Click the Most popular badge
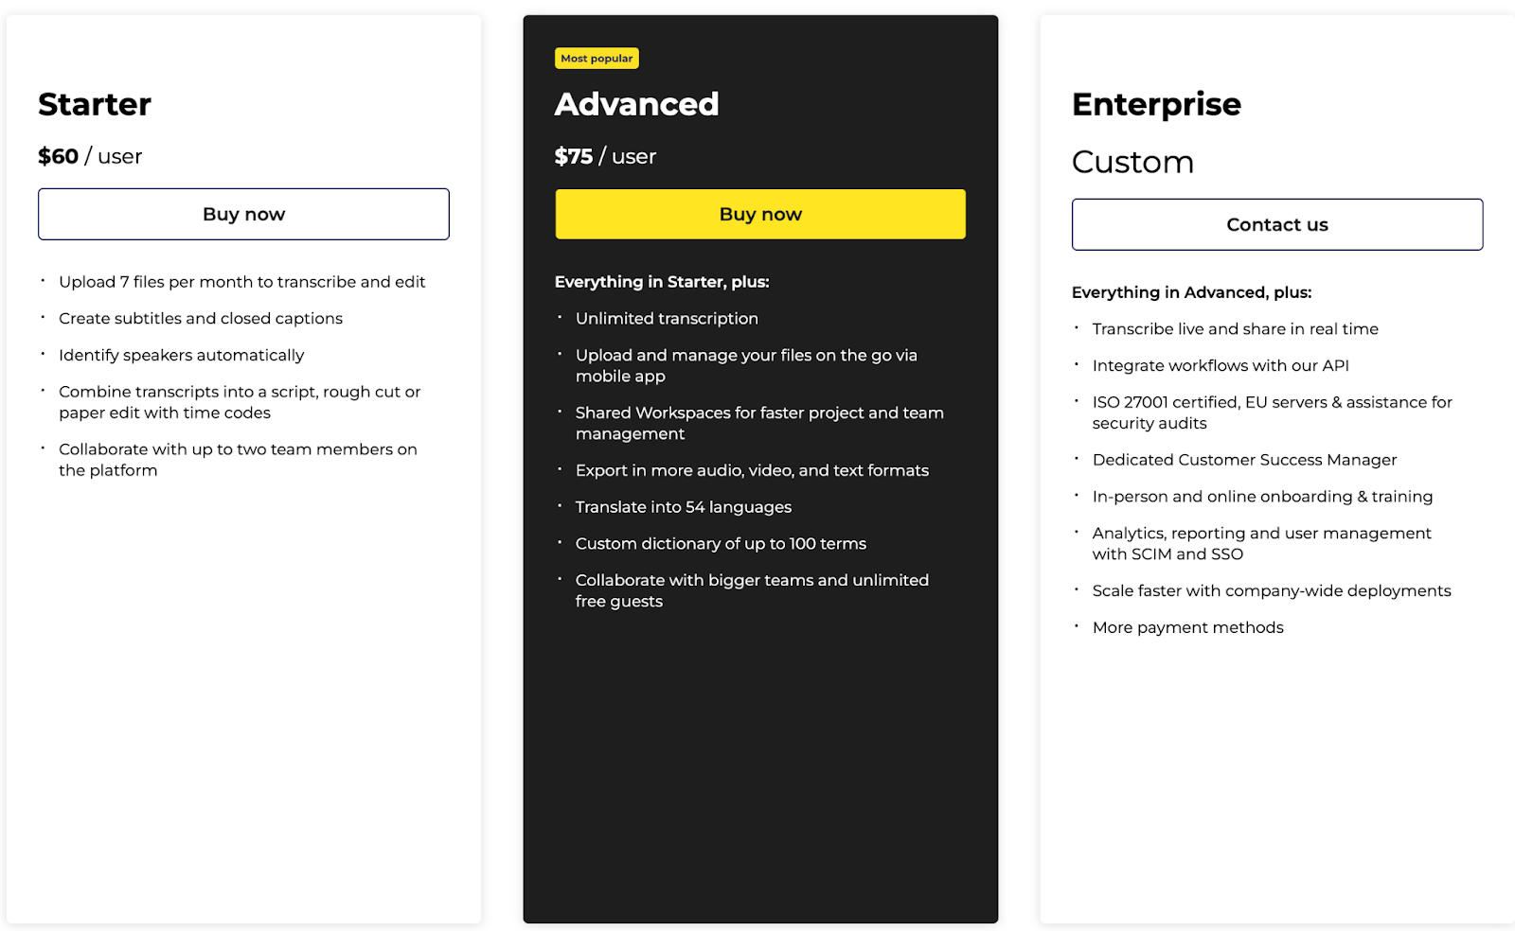The image size is (1515, 931). click(x=597, y=59)
